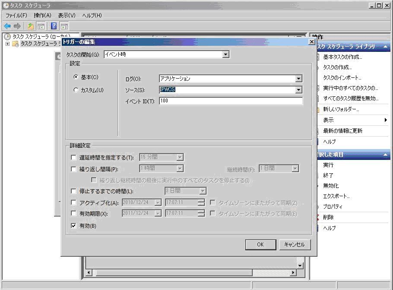
Task: Enable 遅延時間を指定する checkbox
Action: tap(73, 158)
